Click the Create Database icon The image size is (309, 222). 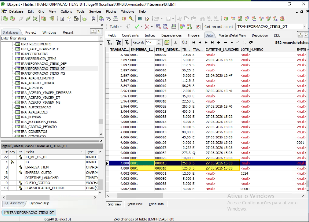44,19
